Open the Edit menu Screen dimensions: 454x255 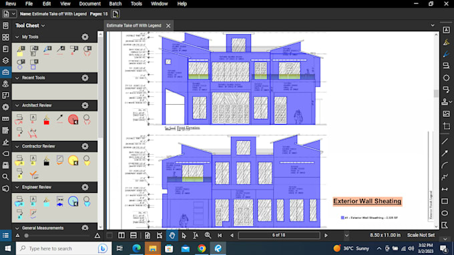47,4
